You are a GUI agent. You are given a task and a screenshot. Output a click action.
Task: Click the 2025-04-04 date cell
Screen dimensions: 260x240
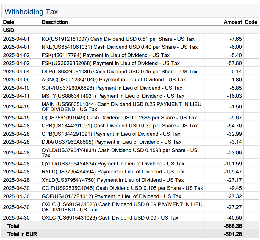pyautogui.click(x=16, y=72)
